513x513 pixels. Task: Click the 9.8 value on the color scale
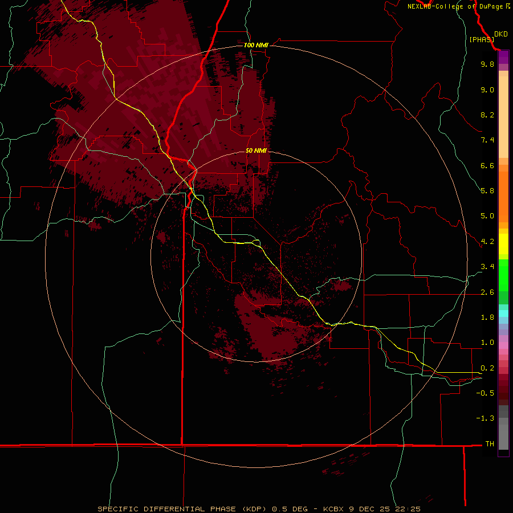pyautogui.click(x=487, y=64)
